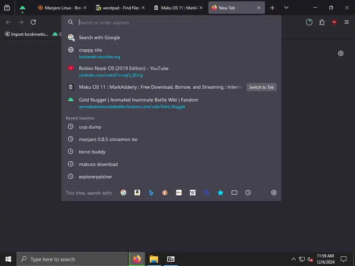Search this time with eBay
This screenshot has height=266, width=355.
(x=179, y=193)
